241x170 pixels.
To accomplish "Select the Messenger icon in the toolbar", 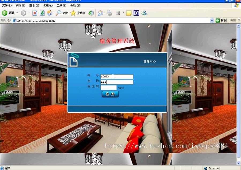I will [144, 13].
